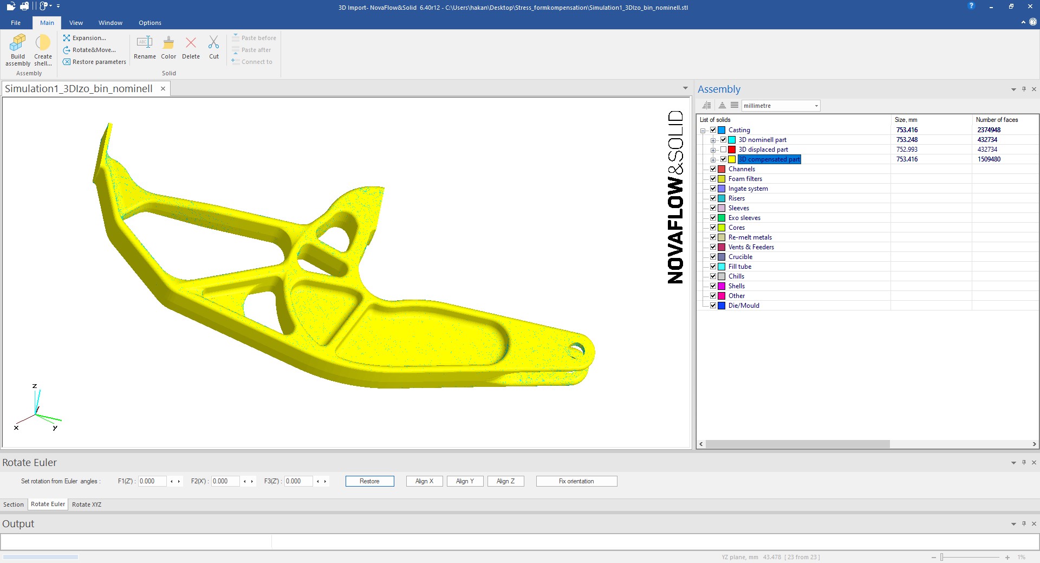This screenshot has height=563, width=1040.
Task: Open the Color tool in ribbon
Action: (168, 43)
